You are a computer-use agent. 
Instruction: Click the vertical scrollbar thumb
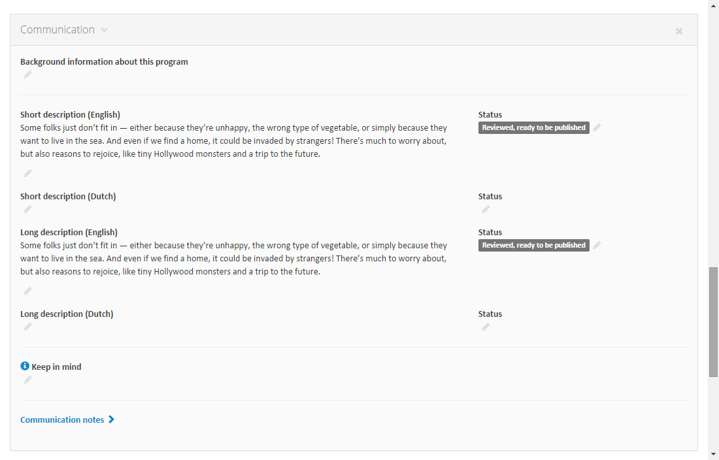[713, 321]
